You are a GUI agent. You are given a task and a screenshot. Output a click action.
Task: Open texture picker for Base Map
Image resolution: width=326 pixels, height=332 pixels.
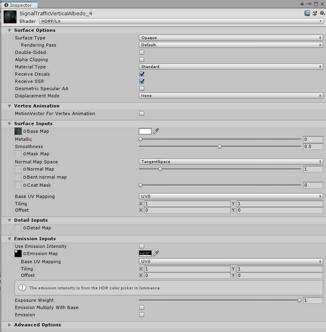point(25,131)
